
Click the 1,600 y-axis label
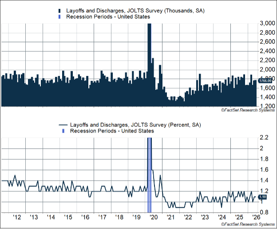pyautogui.click(x=267, y=88)
